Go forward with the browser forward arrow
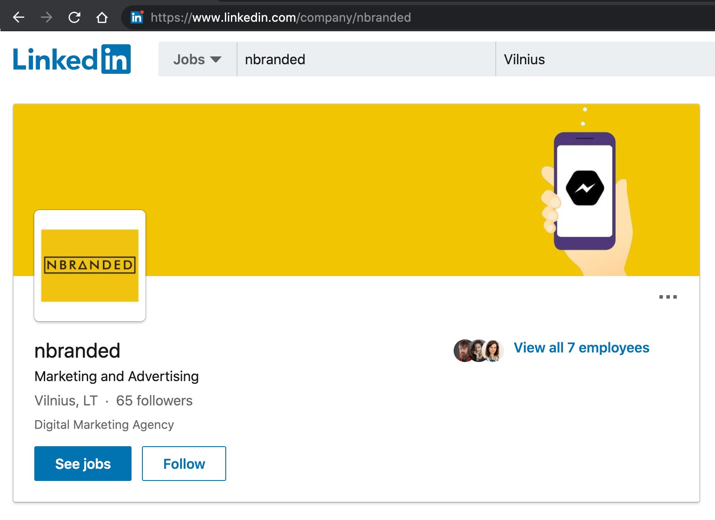Screen dimensions: 715x520 click(46, 17)
